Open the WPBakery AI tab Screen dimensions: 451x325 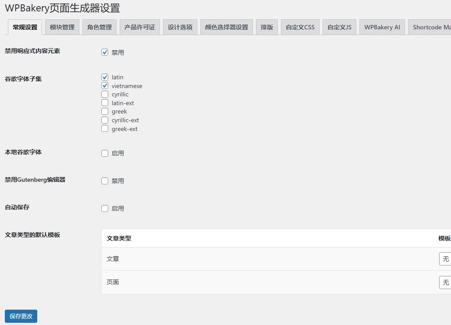382,27
